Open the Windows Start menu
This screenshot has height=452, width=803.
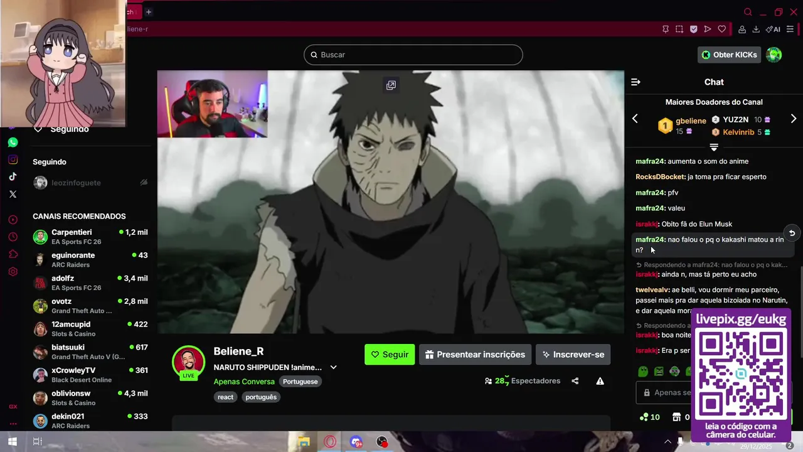click(x=13, y=441)
